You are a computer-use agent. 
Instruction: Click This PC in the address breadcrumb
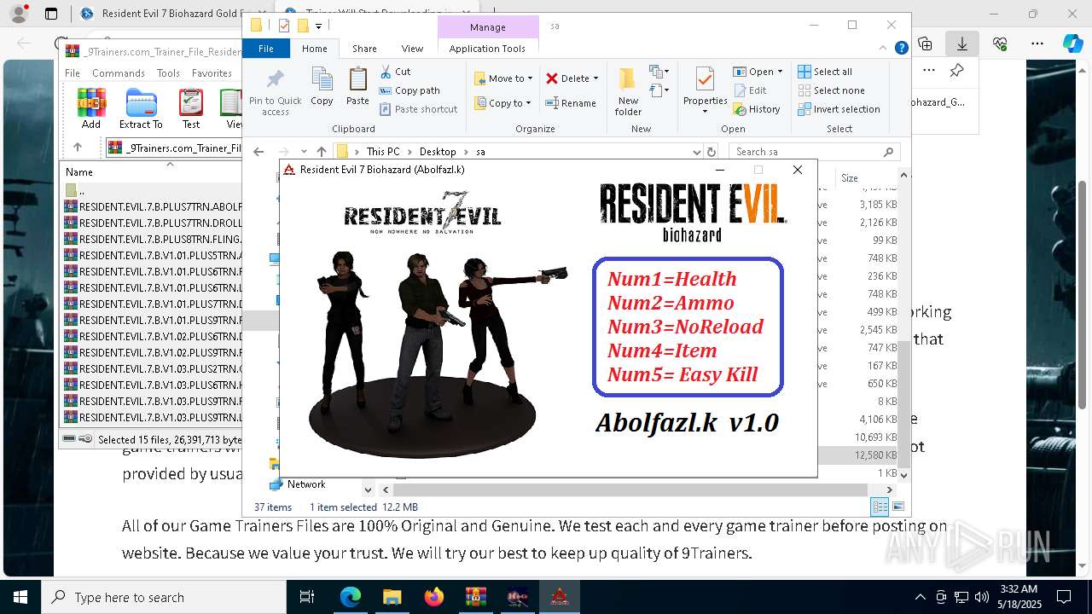click(383, 152)
